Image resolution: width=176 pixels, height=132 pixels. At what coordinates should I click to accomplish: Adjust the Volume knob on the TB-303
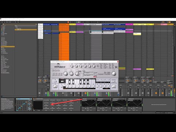(114, 73)
